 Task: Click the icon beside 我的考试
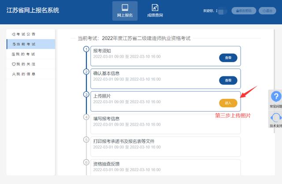pos(14,54)
